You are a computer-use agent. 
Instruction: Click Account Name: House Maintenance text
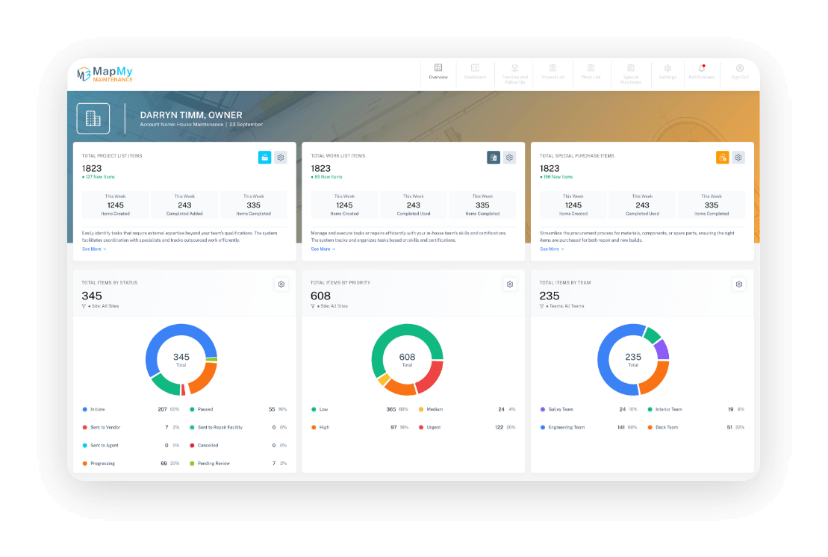181,125
